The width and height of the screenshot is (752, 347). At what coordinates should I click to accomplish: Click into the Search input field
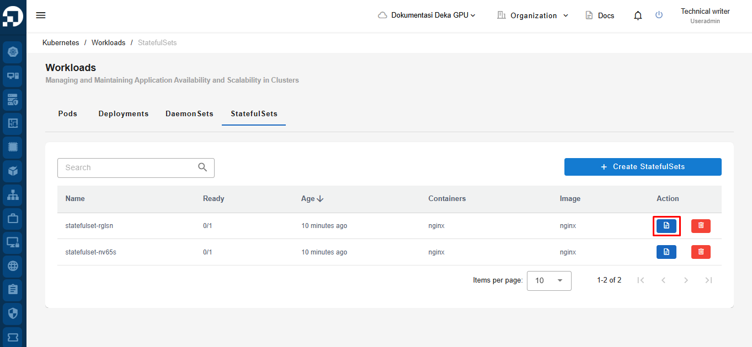130,168
